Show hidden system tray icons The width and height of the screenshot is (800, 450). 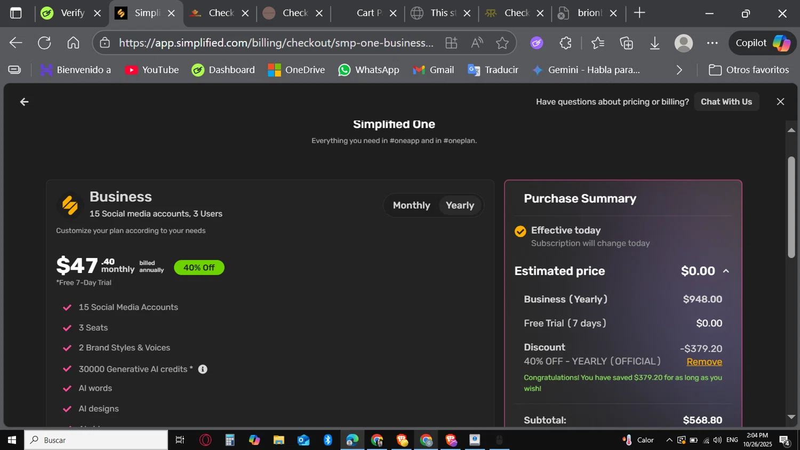point(669,440)
